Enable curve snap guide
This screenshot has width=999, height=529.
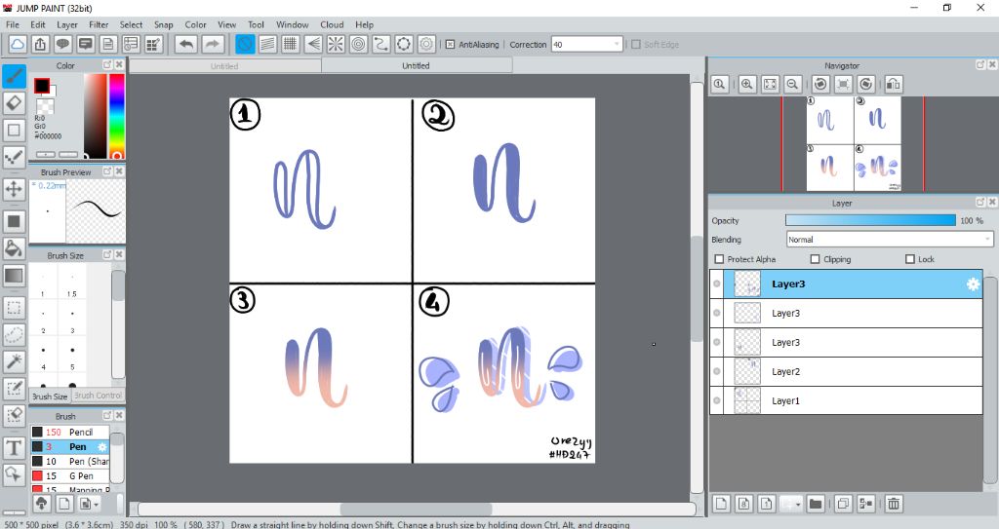click(x=381, y=44)
